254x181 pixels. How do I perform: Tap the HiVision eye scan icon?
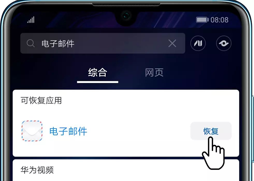[224, 43]
